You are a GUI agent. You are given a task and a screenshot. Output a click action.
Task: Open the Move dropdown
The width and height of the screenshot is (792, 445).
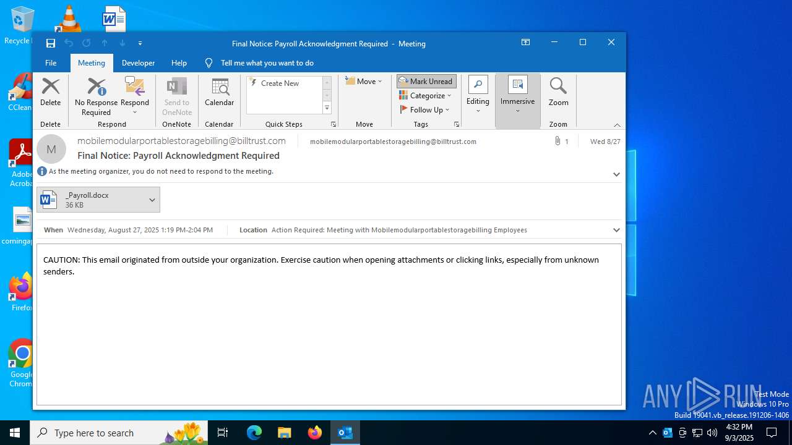[364, 81]
